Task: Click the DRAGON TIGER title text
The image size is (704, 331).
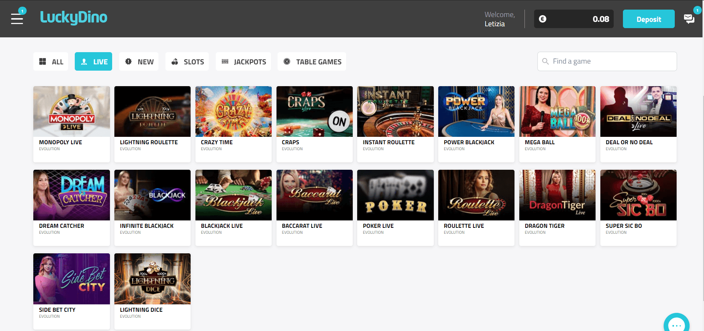Action: click(544, 226)
